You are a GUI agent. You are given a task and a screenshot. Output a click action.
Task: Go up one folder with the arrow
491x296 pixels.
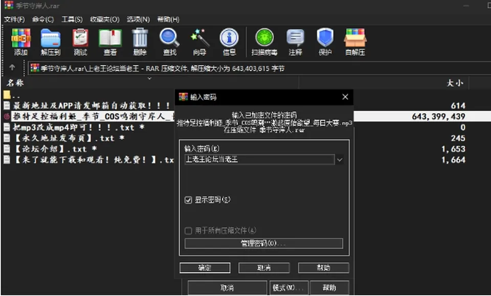tap(12, 67)
